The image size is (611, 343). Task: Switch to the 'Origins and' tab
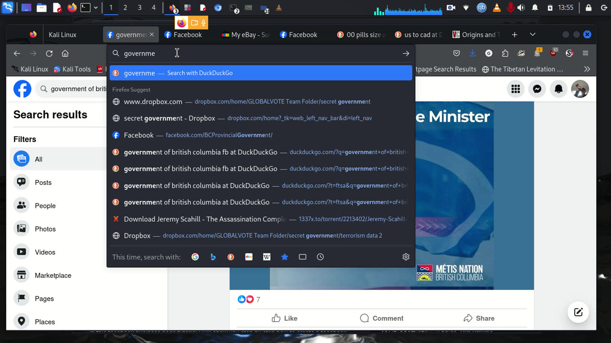[476, 35]
